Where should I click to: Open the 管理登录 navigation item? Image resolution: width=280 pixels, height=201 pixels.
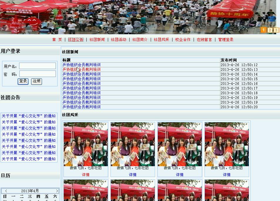(x=226, y=39)
